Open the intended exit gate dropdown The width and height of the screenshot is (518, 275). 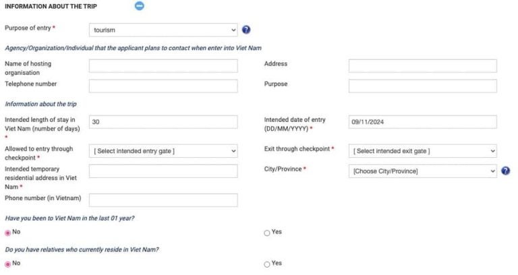(422, 151)
